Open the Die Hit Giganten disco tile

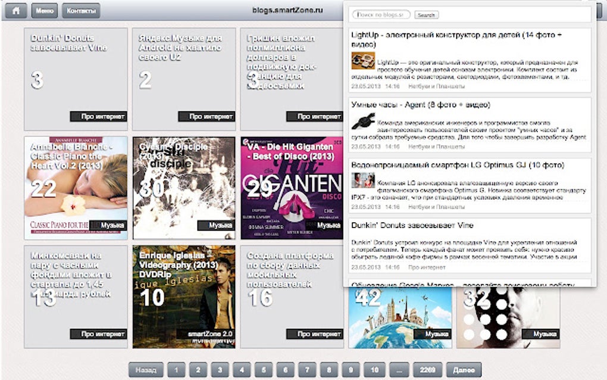(x=292, y=188)
